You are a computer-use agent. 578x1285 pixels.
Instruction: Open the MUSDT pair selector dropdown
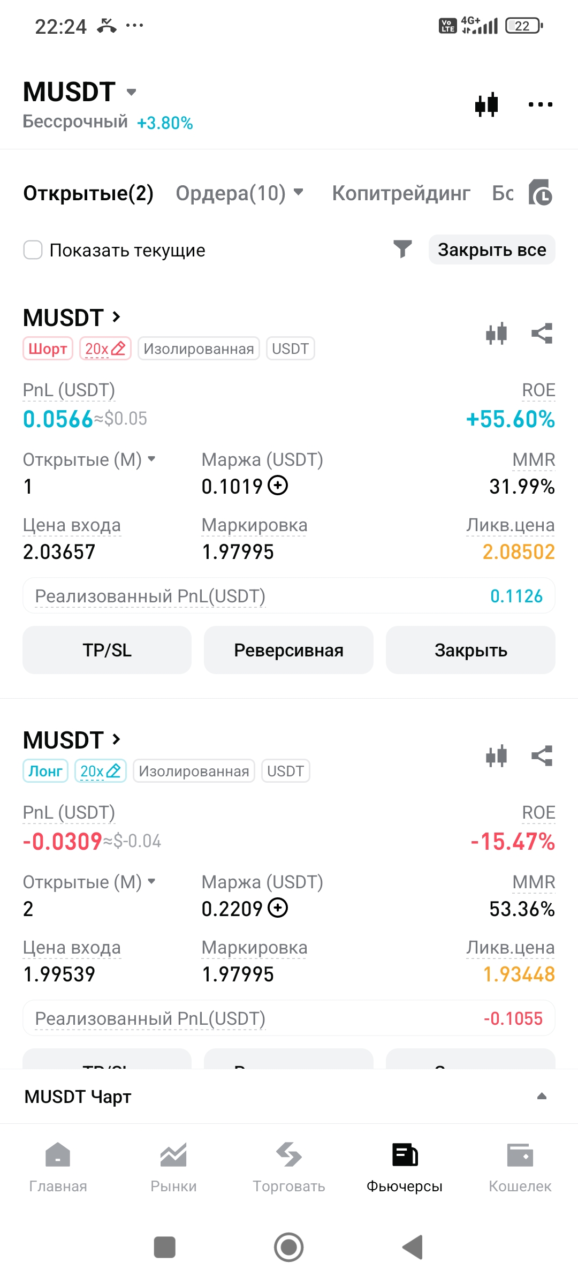coord(131,92)
